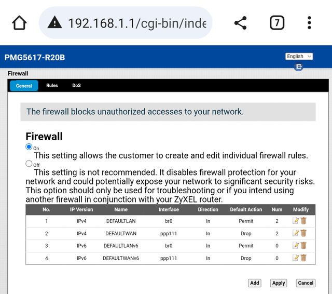Tap the browser address bar URL
332x294 pixels.
137,23
